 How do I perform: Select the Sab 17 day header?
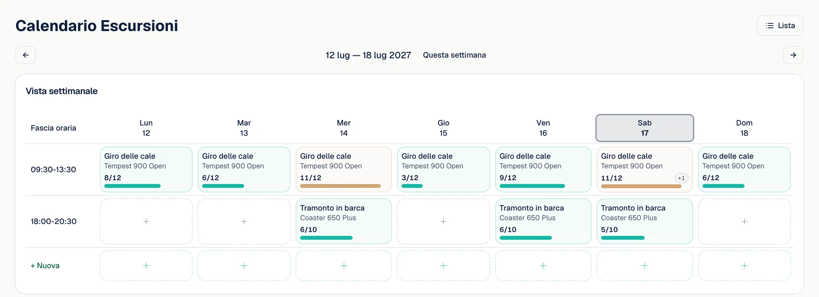point(645,128)
